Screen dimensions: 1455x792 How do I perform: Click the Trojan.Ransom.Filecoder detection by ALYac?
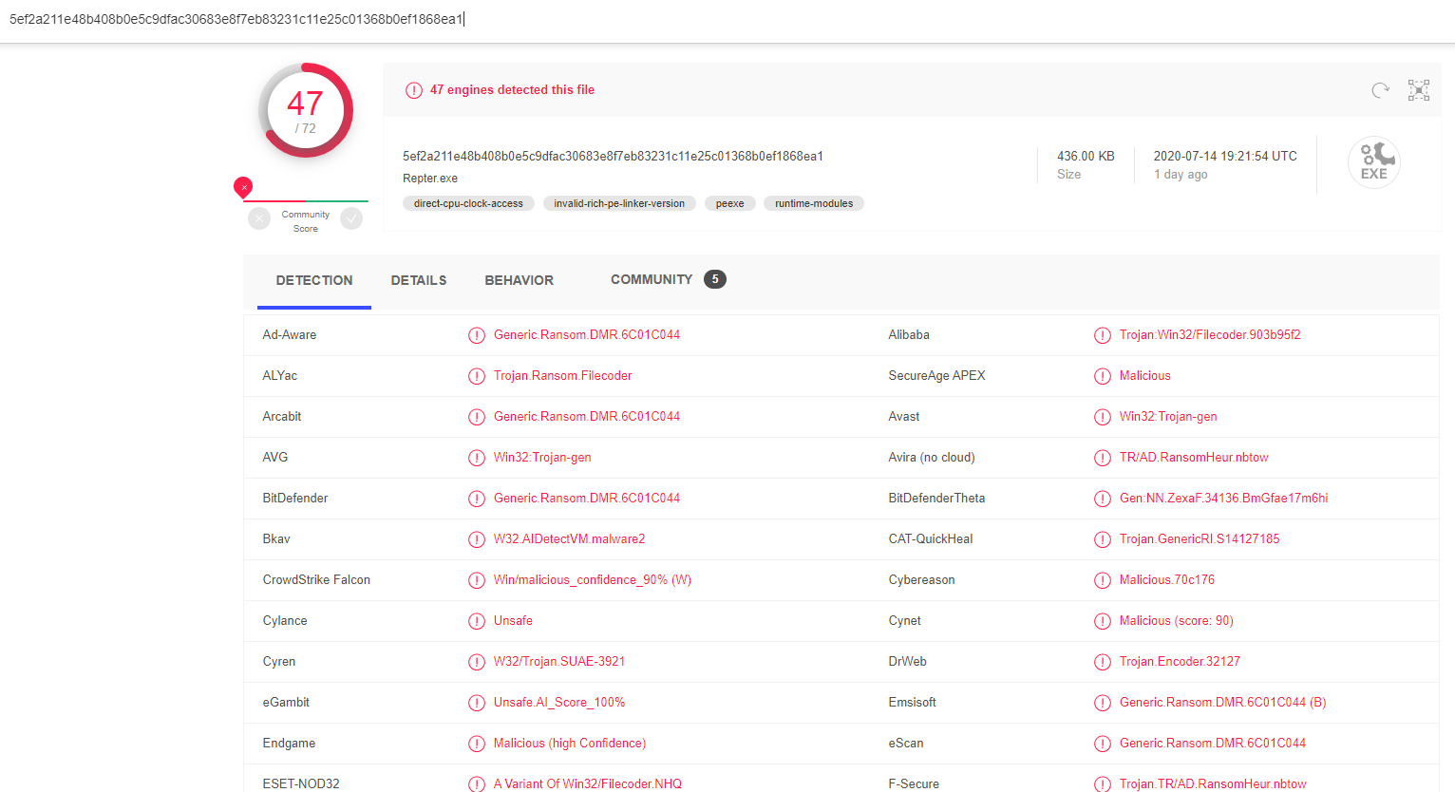point(562,376)
